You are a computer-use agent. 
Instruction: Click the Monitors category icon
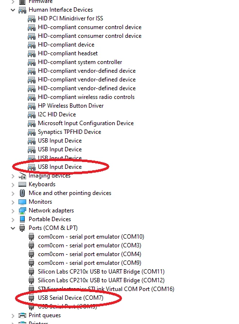click(x=22, y=202)
